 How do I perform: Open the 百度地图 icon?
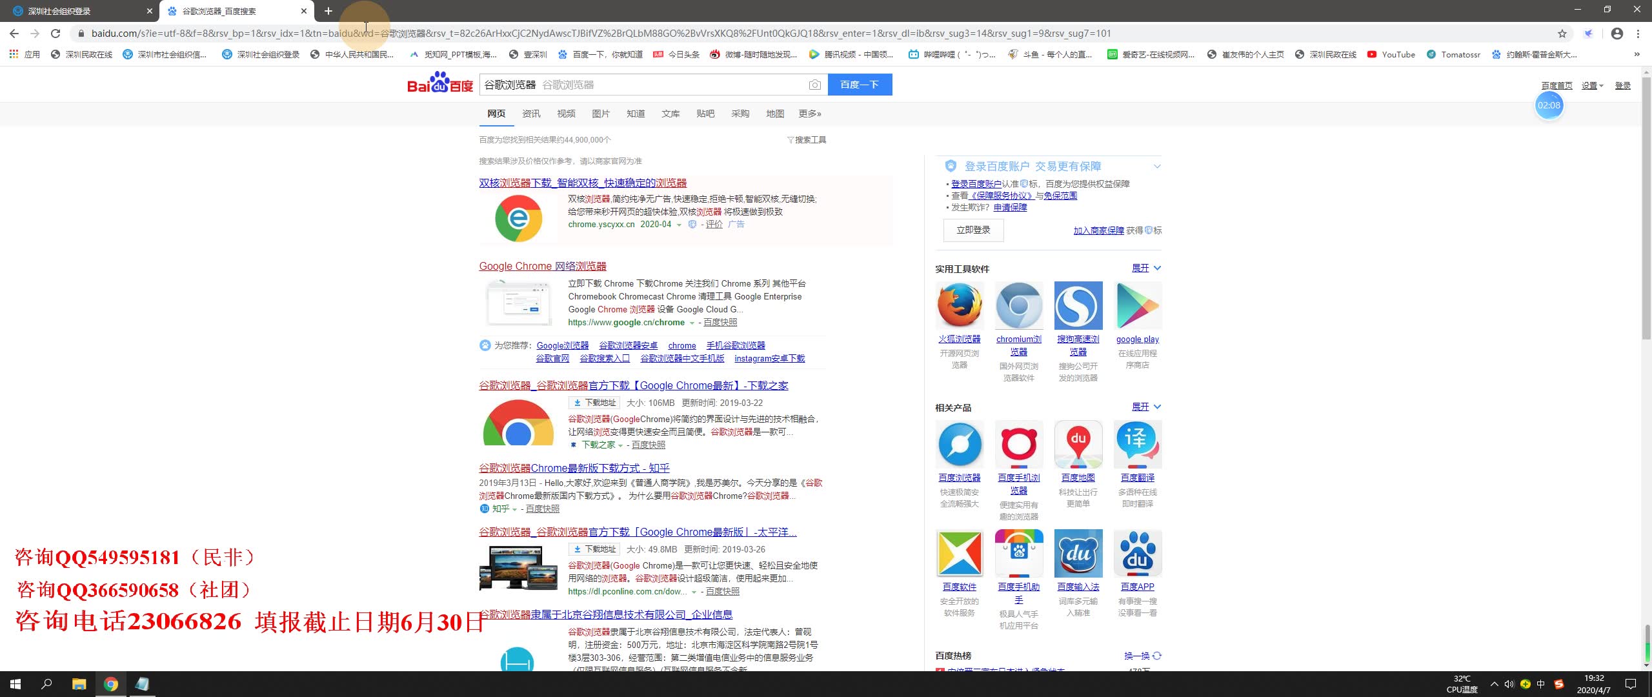pyautogui.click(x=1078, y=444)
